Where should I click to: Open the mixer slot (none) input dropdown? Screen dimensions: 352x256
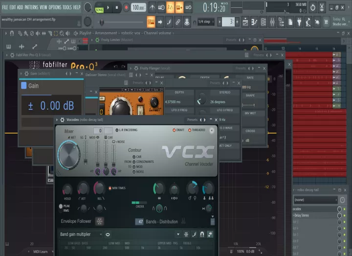point(316,200)
